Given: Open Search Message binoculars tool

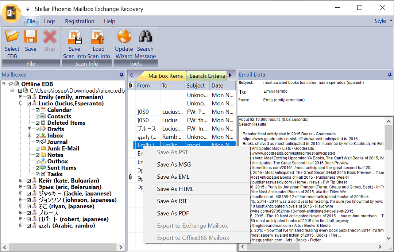Looking at the screenshot, I should 145,36.
